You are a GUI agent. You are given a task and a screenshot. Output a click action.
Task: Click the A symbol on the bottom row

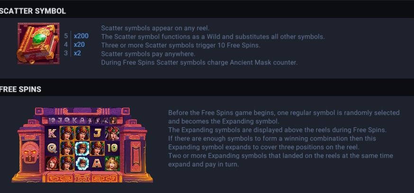[97, 164]
